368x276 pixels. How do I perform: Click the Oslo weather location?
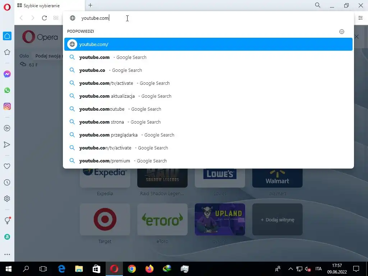24,56
